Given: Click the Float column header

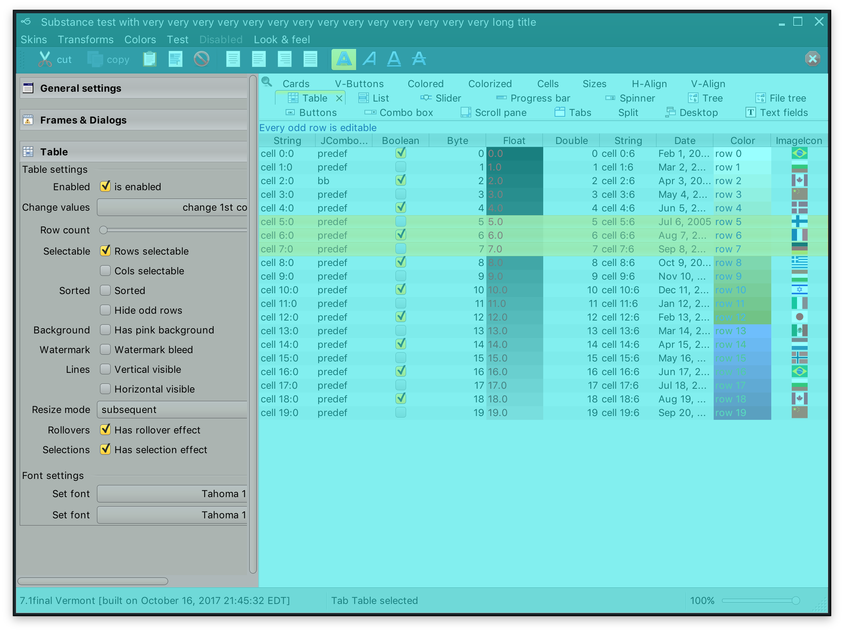Looking at the screenshot, I should (x=514, y=141).
